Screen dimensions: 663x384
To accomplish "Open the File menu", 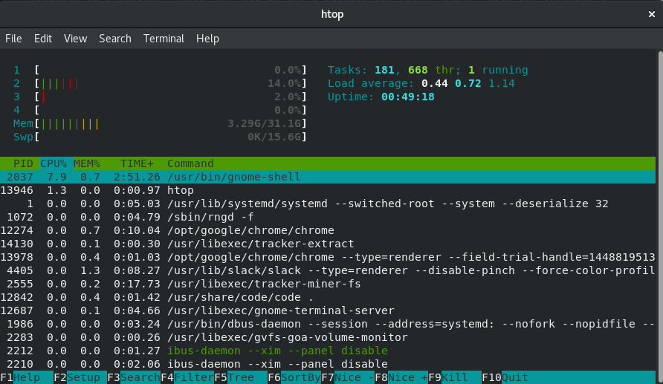I will 13,39.
